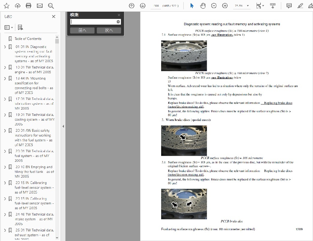Viewport: 313px width, 241px height.
Task: Open bookmark options list menu
Action: point(9,27)
